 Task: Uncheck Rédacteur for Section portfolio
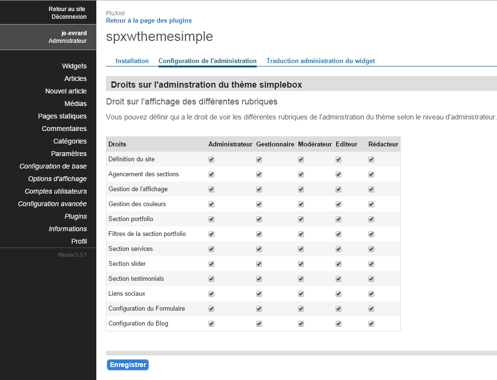371,219
